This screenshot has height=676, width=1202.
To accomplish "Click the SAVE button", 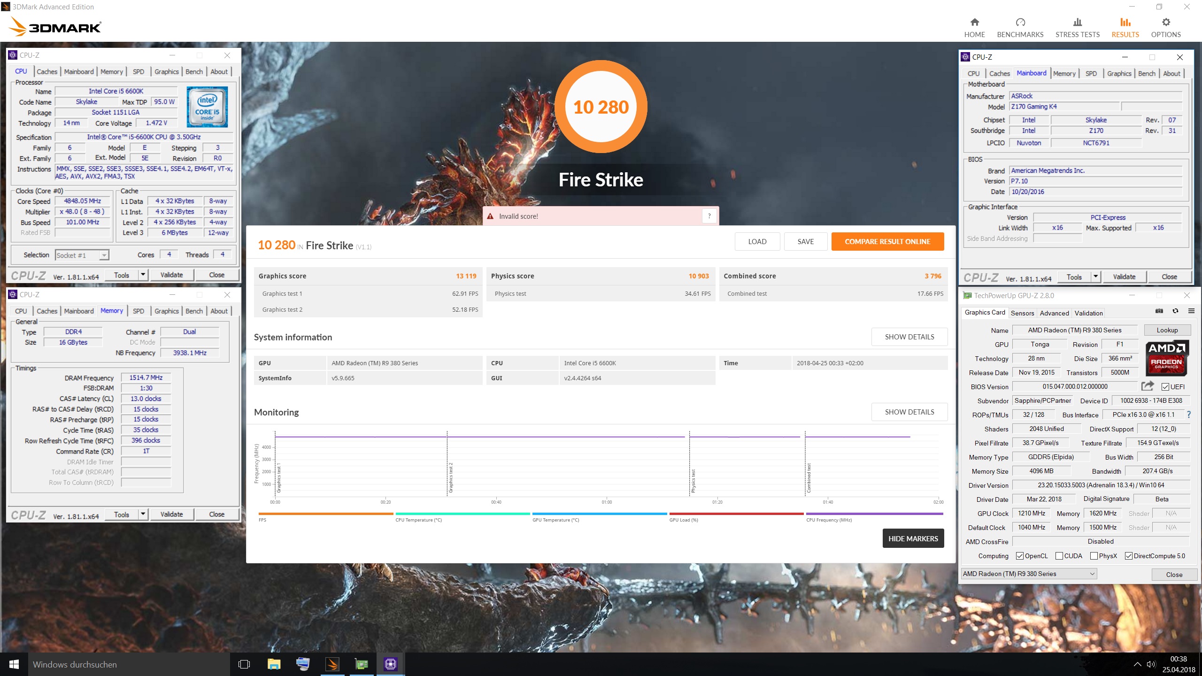I will pos(806,242).
